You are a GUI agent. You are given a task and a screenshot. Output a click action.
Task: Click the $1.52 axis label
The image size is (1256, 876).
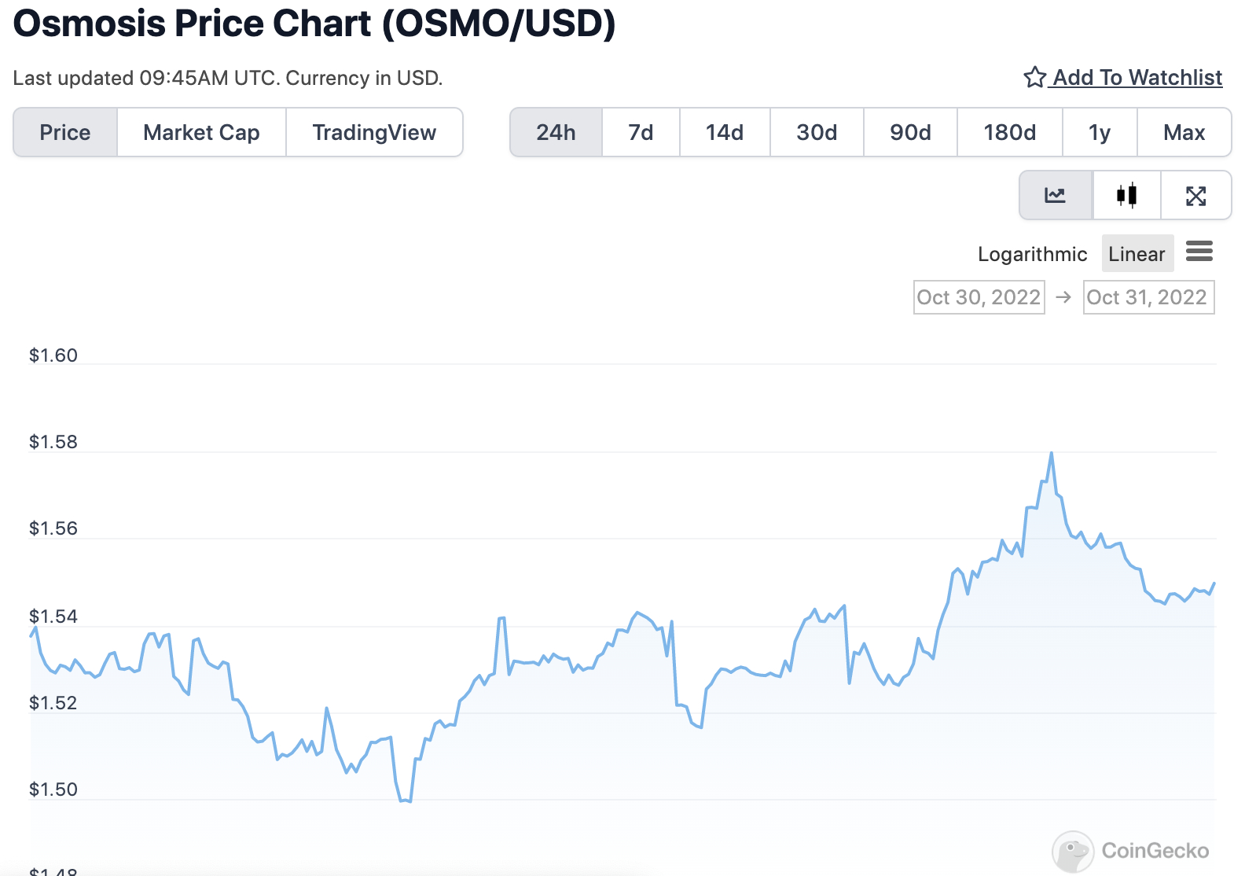[53, 703]
